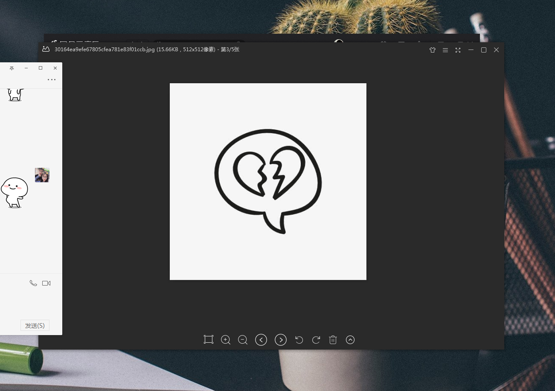
Task: Minimize the chat window
Action: [26, 68]
